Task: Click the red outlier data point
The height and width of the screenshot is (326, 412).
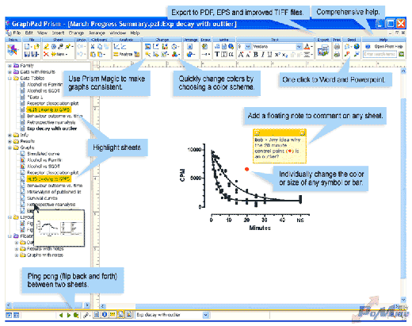Action: [x=247, y=169]
